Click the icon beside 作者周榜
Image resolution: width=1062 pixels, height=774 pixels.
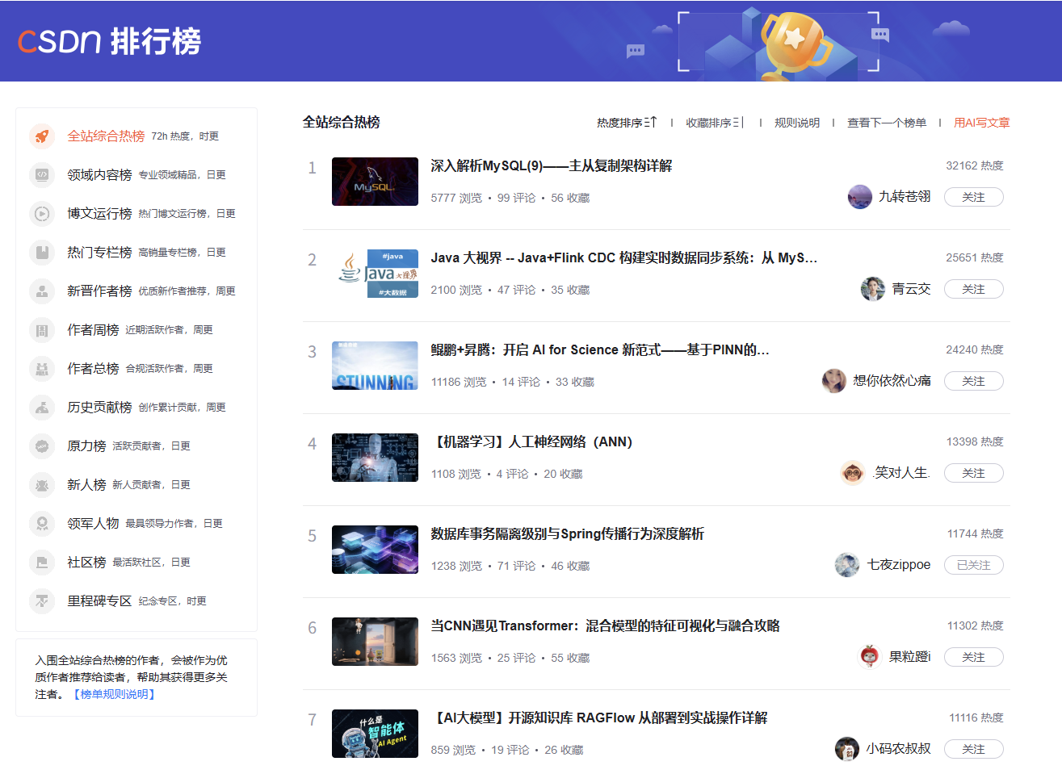click(42, 329)
